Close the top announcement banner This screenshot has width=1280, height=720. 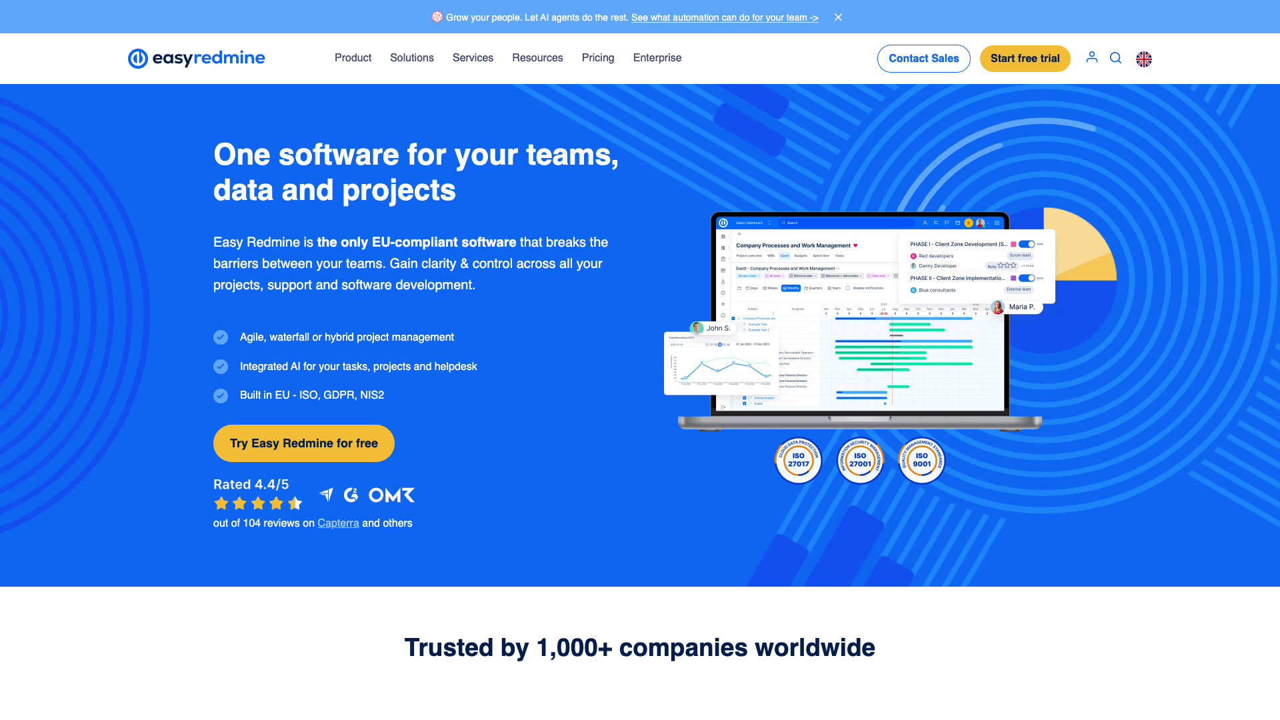(838, 17)
